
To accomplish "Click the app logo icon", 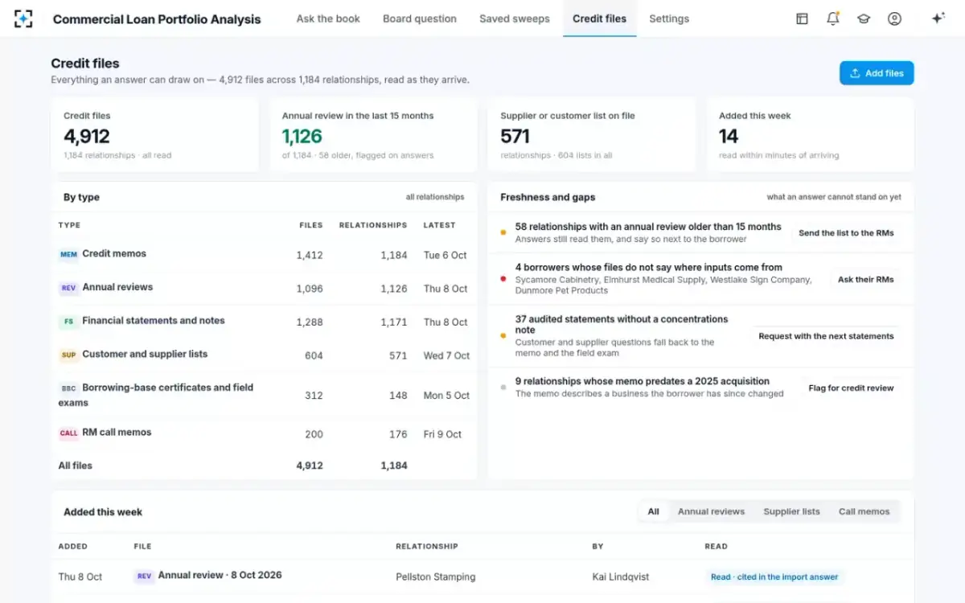I will 24,18.
